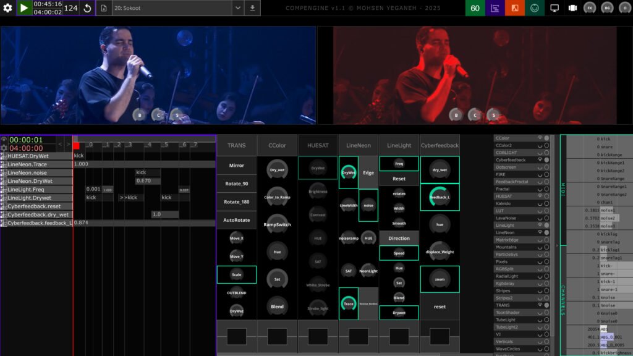The width and height of the screenshot is (633, 356).
Task: Enable the FIRE effect circle toggle
Action: click(x=546, y=174)
